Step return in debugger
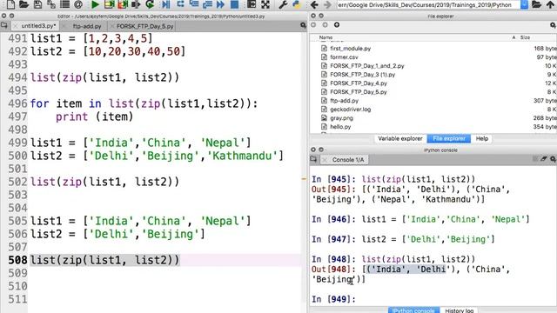557x313 pixels. [x=207, y=4]
